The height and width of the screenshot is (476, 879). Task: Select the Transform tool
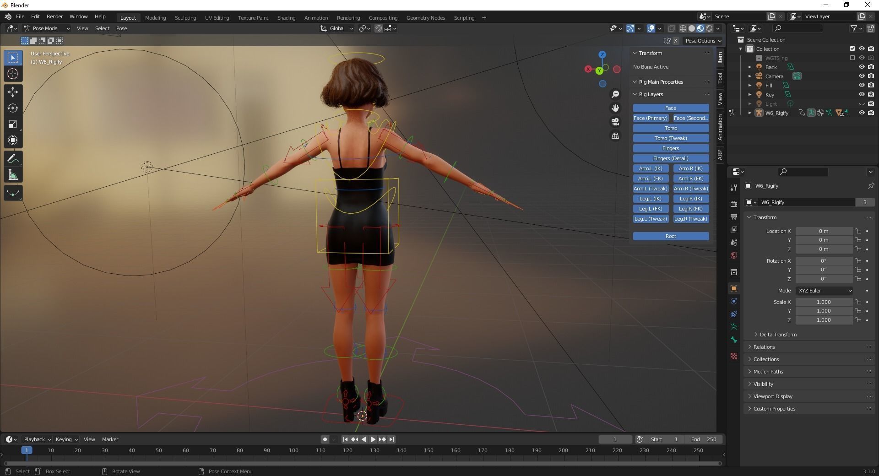pyautogui.click(x=13, y=140)
